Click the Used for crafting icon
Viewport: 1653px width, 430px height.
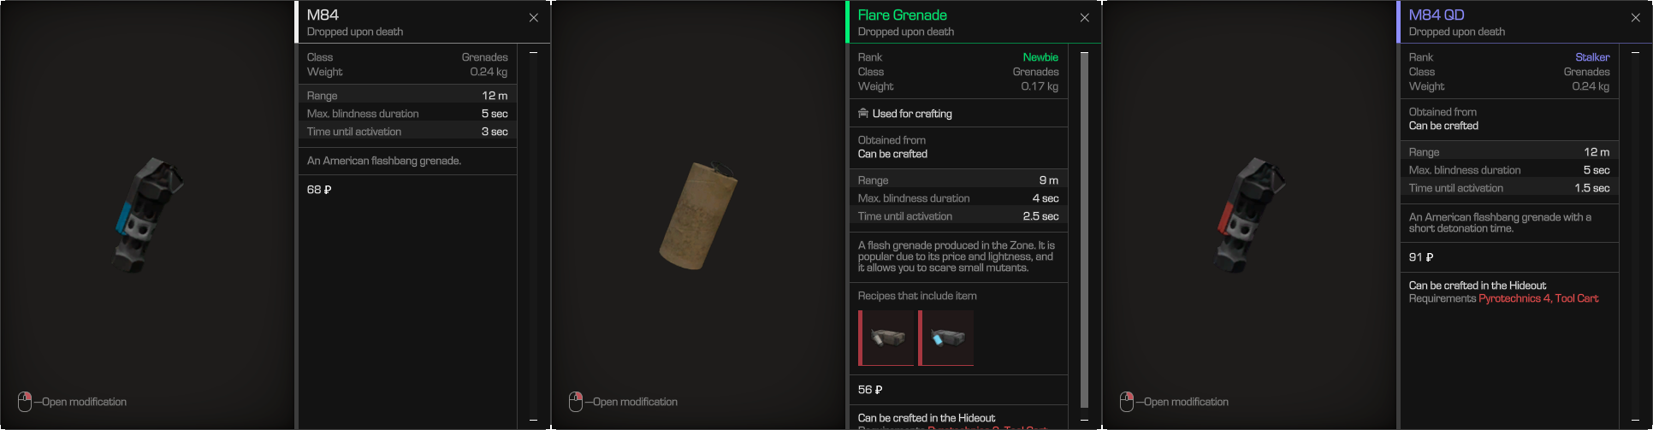click(x=863, y=114)
